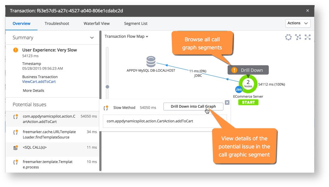Click the left panel vertical scrollbar
The image size is (329, 187).
100,101
